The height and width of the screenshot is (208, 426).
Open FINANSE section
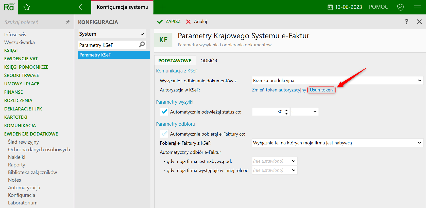tap(13, 92)
